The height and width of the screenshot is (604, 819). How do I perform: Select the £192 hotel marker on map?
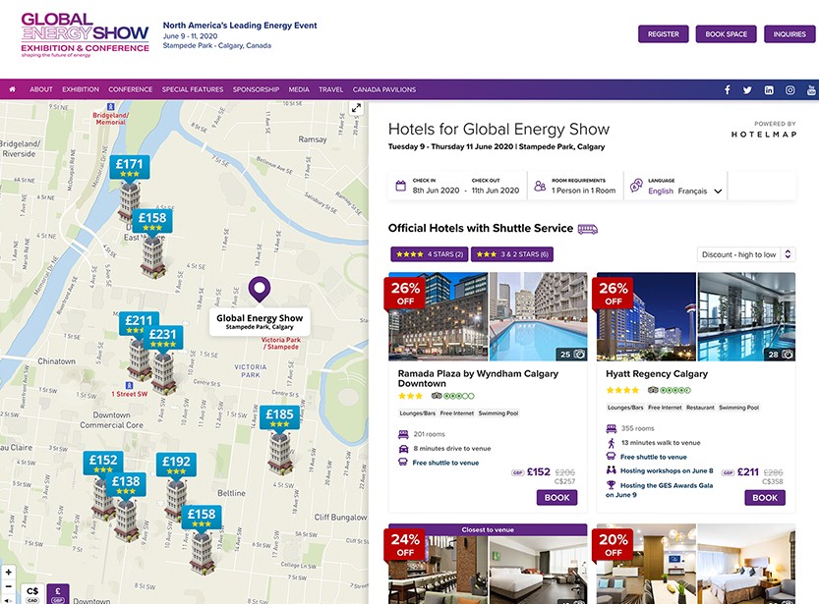(x=176, y=465)
